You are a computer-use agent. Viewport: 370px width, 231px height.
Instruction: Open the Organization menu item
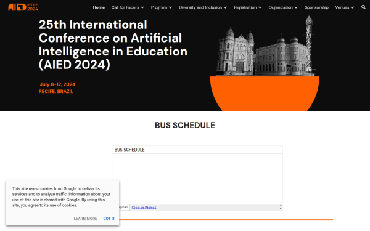[x=281, y=7]
